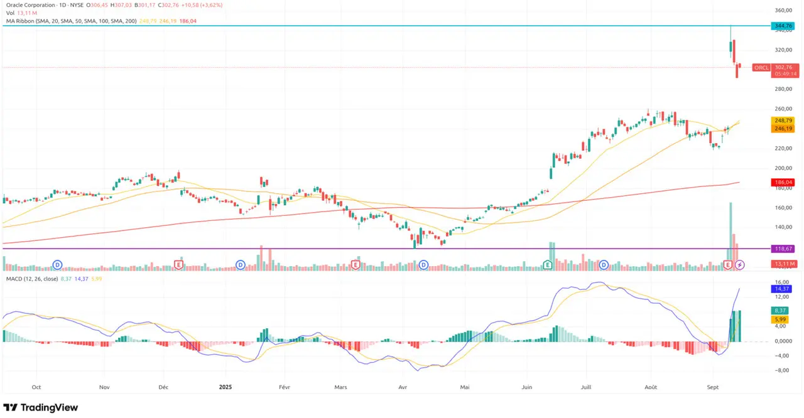
Task: Click the 248,79 moving average label
Action: (x=783, y=121)
